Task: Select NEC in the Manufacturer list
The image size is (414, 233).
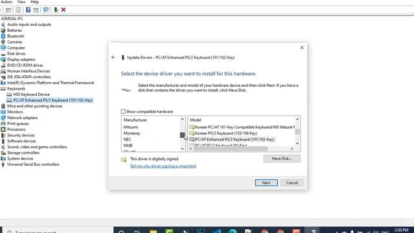Action: tap(127, 140)
